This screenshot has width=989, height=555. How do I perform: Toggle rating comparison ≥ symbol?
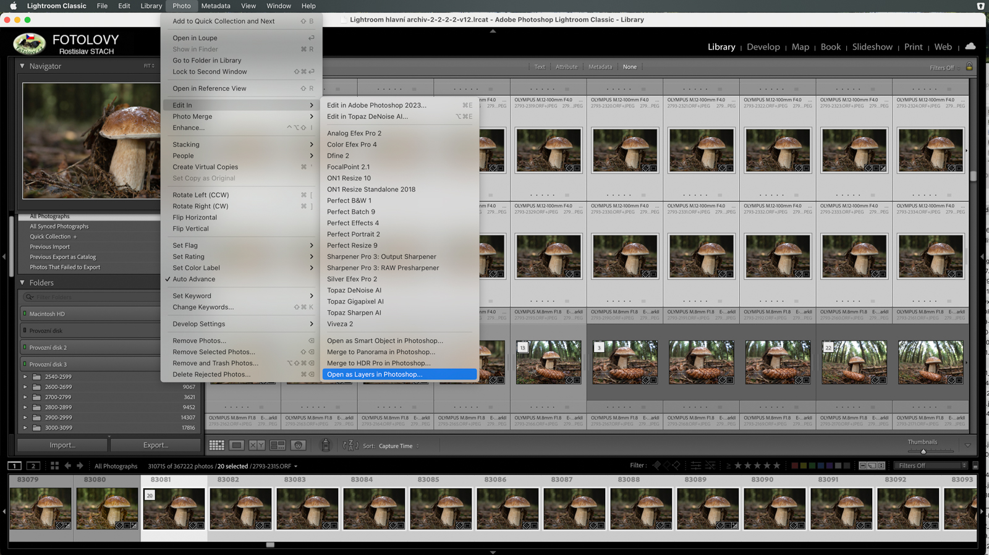tap(728, 465)
